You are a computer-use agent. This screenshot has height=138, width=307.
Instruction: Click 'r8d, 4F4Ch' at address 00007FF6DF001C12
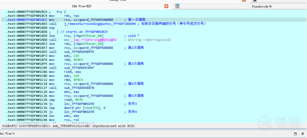tap(74, 80)
